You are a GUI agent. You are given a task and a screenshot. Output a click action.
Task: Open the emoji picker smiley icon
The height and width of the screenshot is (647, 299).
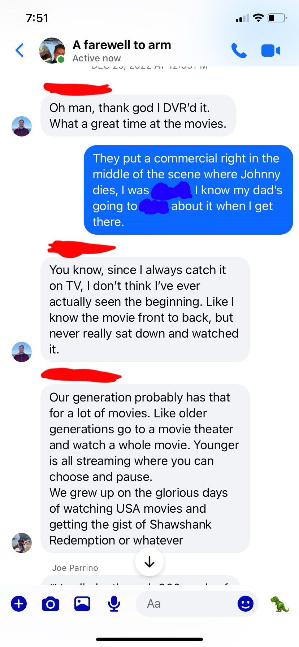click(x=246, y=604)
